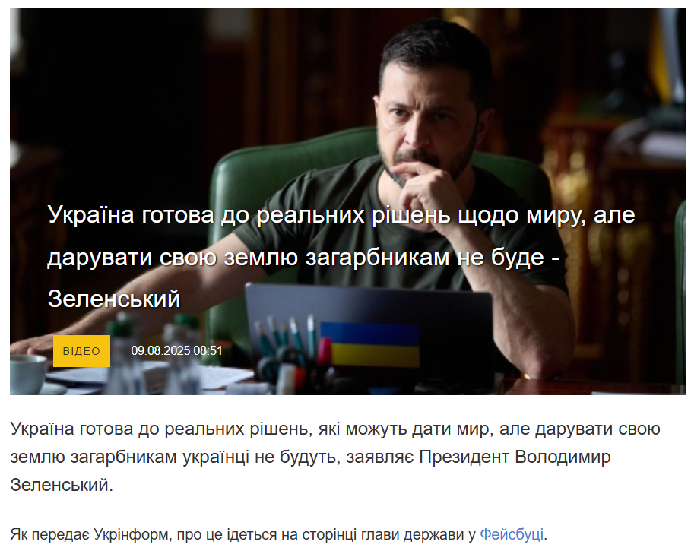Click the 09.08.2025 08:51 timestamp
The width and height of the screenshot is (691, 554).
tap(176, 350)
